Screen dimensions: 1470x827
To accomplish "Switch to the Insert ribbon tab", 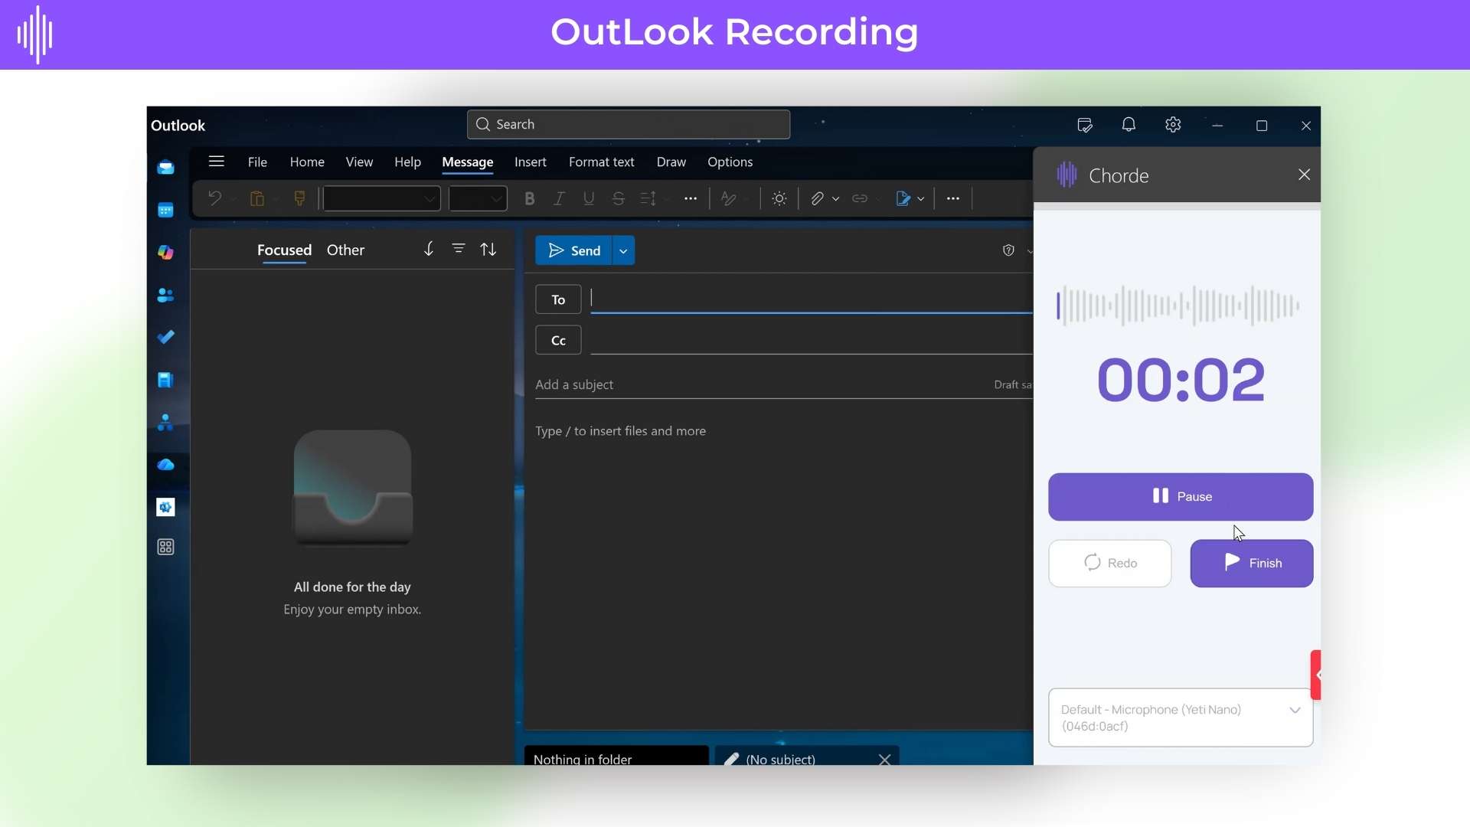I will click(530, 162).
